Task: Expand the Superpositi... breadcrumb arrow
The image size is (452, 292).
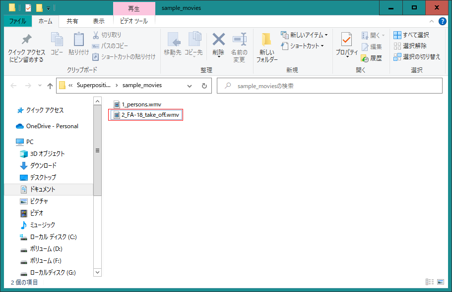Action: (x=117, y=86)
